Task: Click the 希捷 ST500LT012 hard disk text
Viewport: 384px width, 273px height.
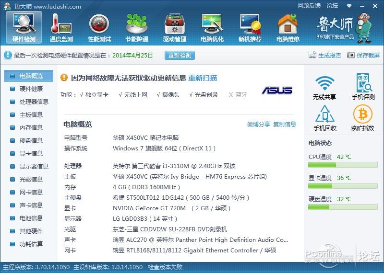Action: point(181,198)
